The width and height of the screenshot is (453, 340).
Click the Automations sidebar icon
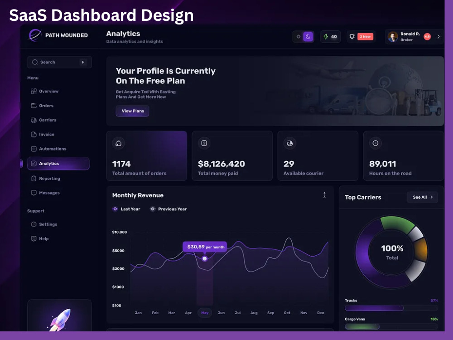[x=34, y=149]
